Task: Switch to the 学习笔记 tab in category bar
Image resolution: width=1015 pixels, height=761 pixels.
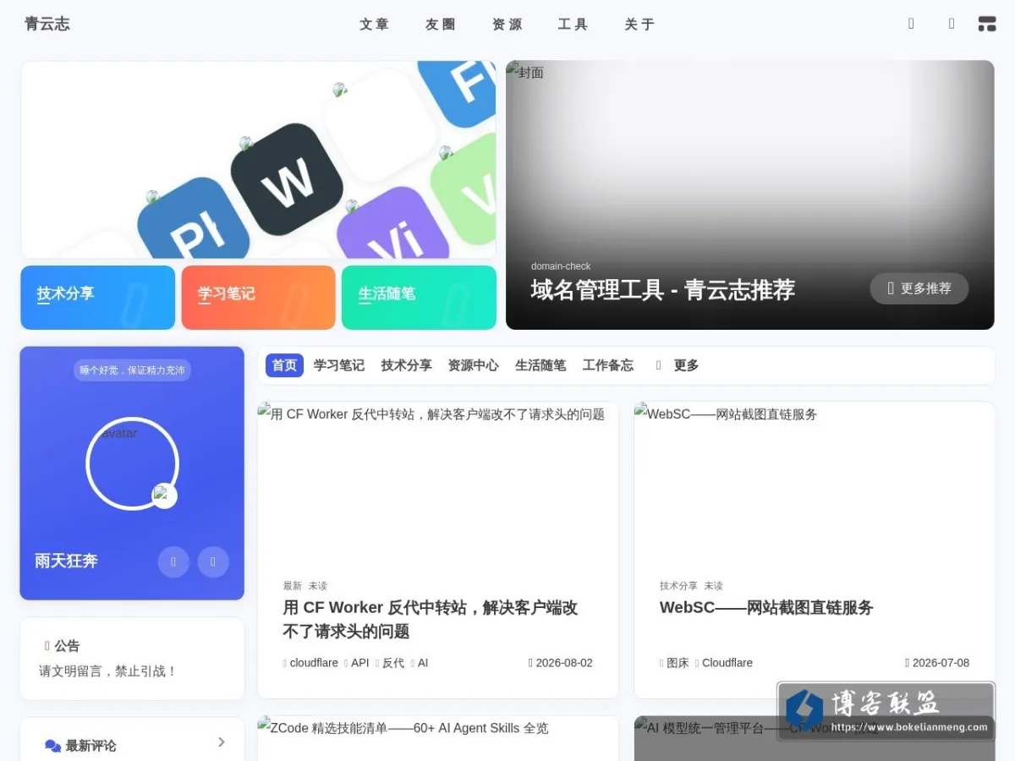Action: click(x=338, y=365)
